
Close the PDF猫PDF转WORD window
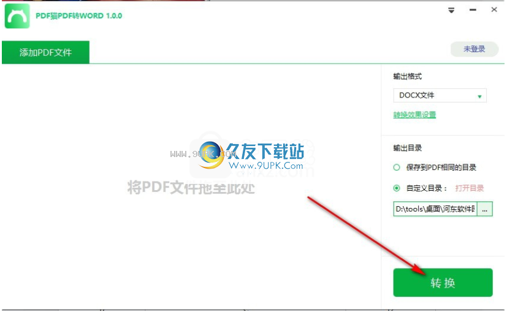pyautogui.click(x=494, y=10)
